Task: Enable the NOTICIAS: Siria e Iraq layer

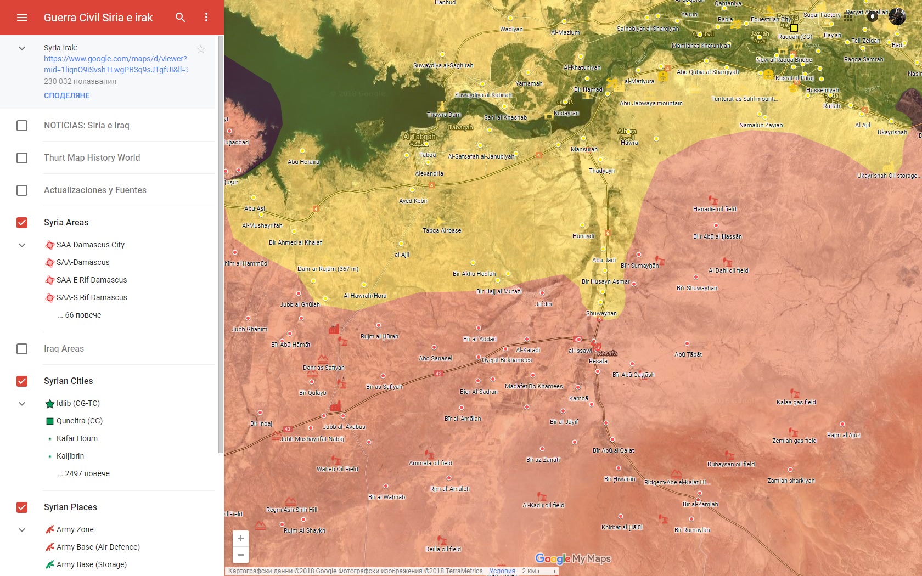Action: tap(22, 126)
